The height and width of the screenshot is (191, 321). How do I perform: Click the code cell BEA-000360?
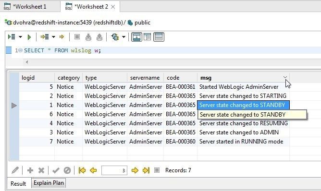(180, 142)
